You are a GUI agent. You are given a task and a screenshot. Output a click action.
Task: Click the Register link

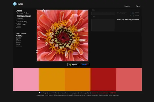tap(127, 6)
